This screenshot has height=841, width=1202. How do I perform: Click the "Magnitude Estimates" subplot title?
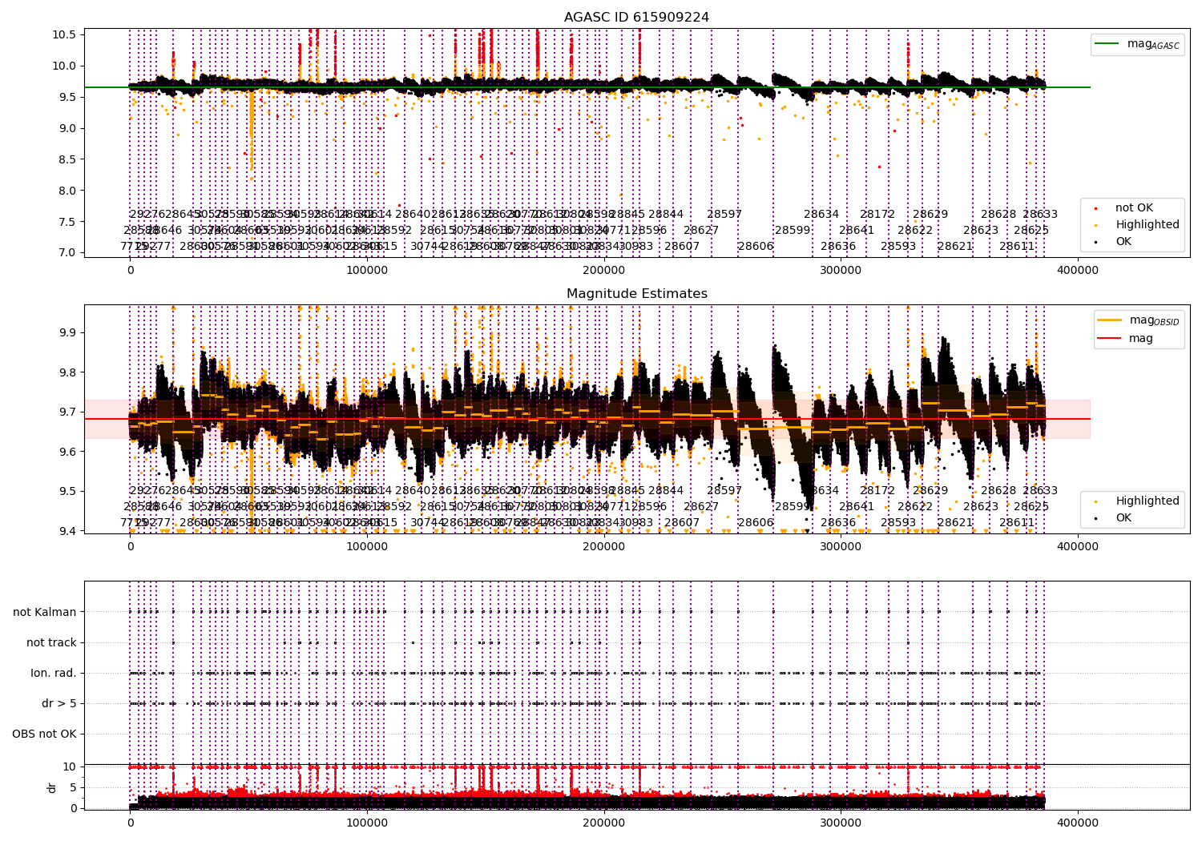click(x=636, y=294)
